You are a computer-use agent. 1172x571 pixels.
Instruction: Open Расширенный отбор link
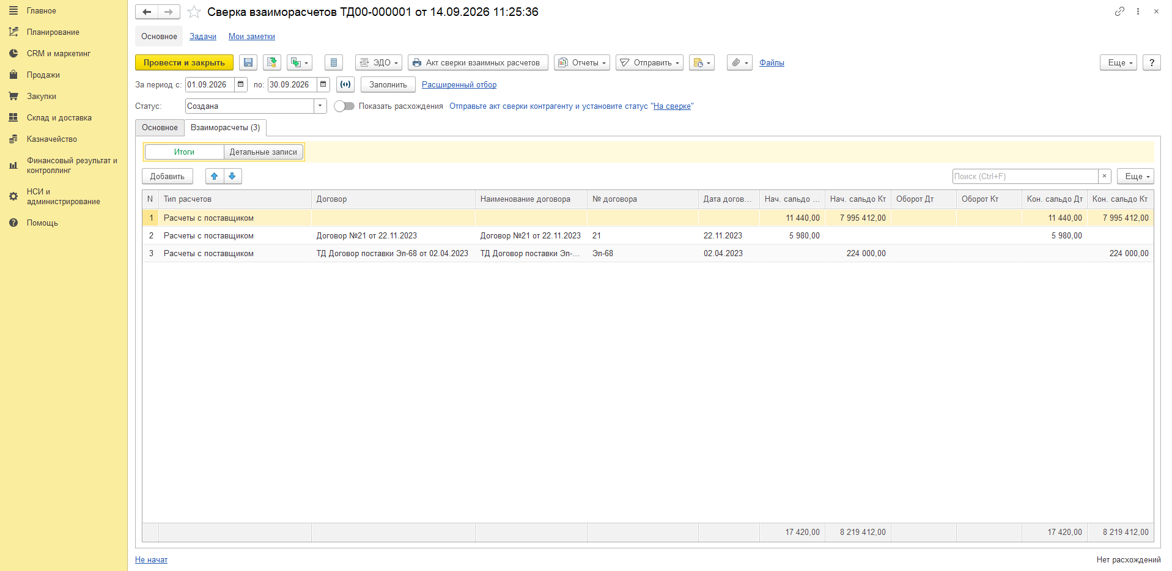coord(459,84)
